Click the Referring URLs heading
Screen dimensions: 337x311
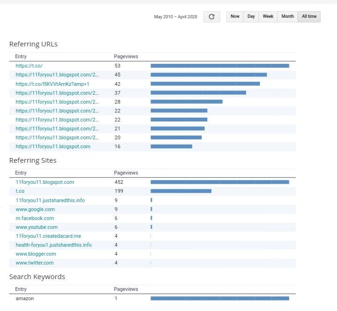tap(33, 44)
